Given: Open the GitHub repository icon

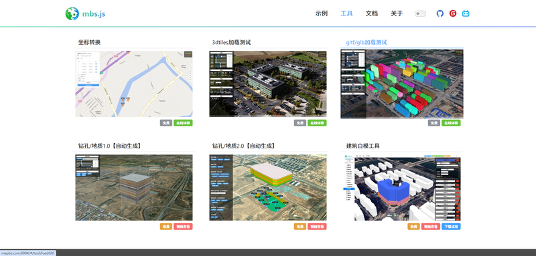Looking at the screenshot, I should click(440, 13).
